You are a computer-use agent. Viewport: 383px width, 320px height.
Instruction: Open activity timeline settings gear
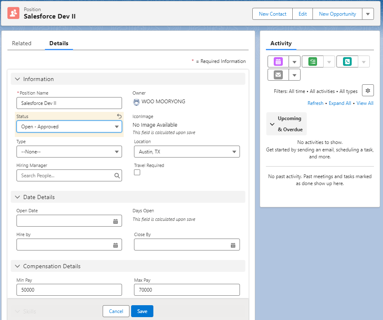[x=368, y=90]
